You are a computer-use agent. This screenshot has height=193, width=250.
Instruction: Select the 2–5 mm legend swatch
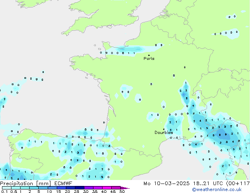coord(34,188)
